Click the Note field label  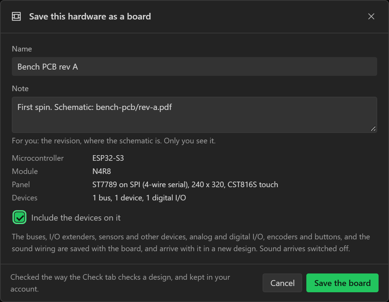tap(20, 88)
